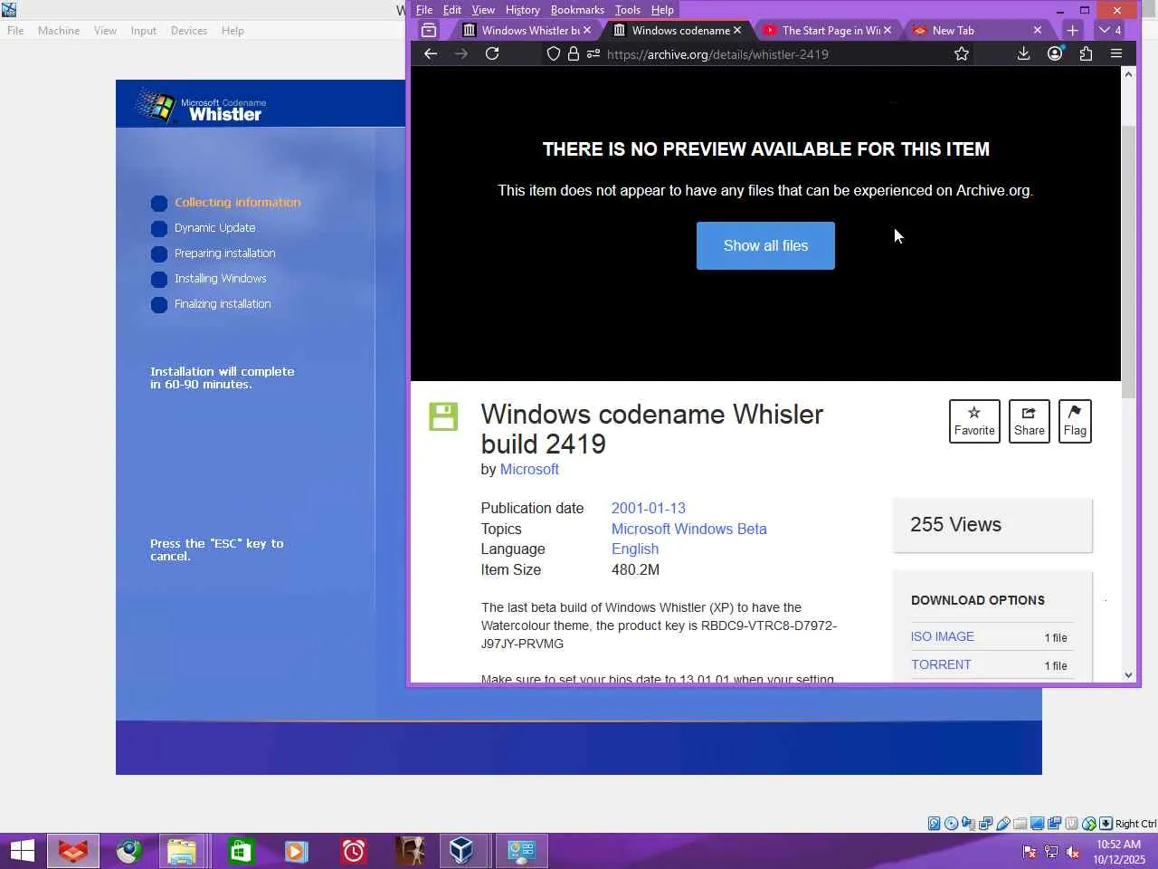The image size is (1158, 869).
Task: Open Microsoft Windows Beta topic link
Action: (689, 529)
